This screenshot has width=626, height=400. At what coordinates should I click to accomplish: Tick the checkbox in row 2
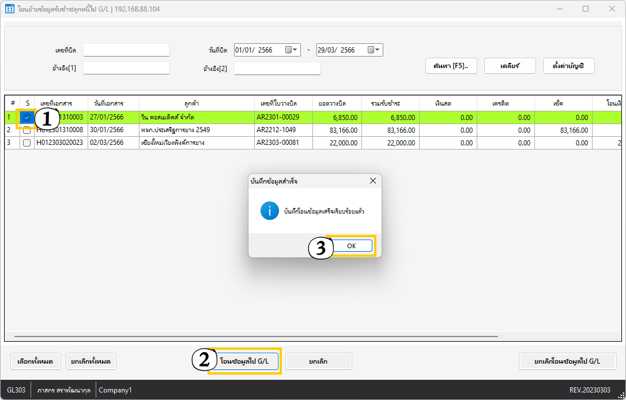[27, 130]
